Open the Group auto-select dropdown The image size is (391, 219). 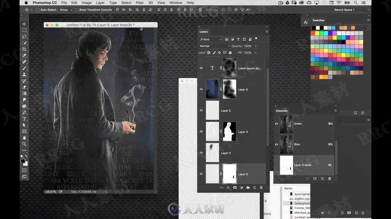(66, 10)
